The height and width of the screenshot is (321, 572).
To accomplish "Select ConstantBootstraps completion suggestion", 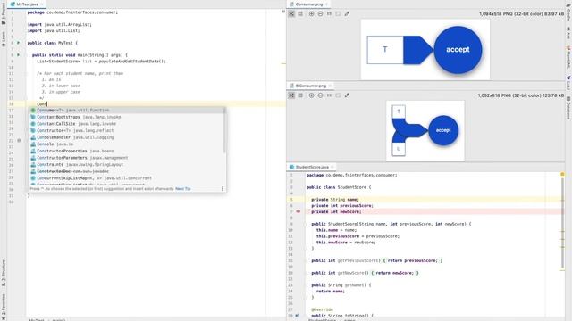I will point(127,117).
